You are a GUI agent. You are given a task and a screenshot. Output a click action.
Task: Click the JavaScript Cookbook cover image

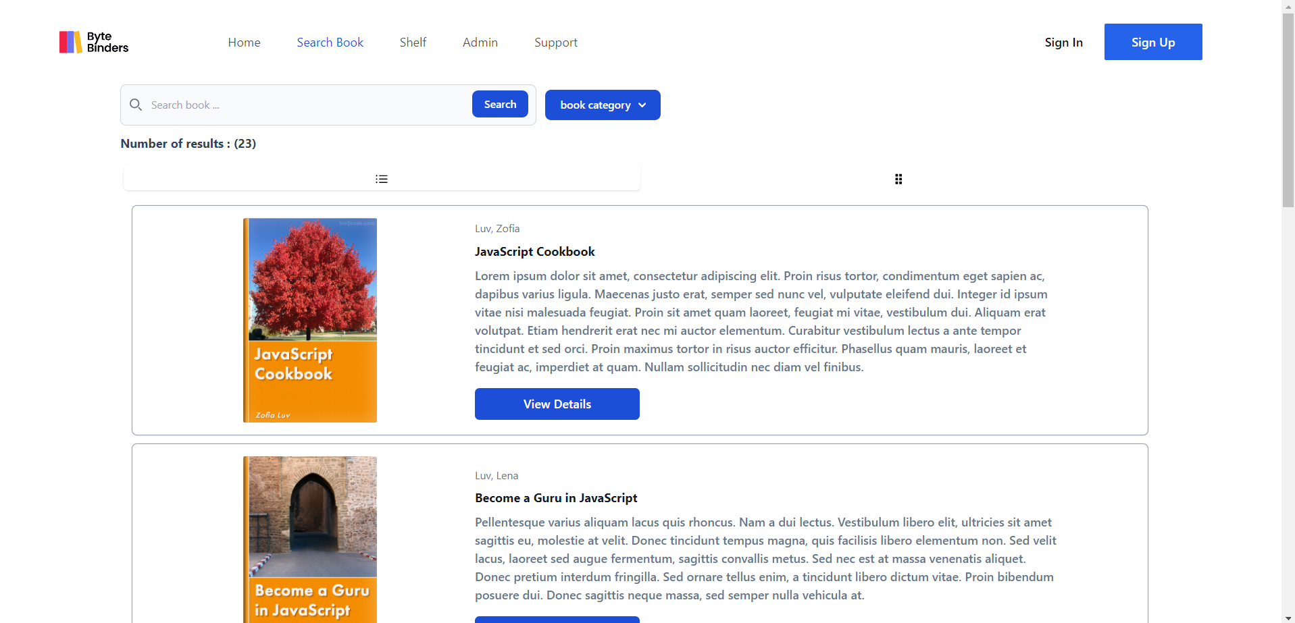pos(310,320)
